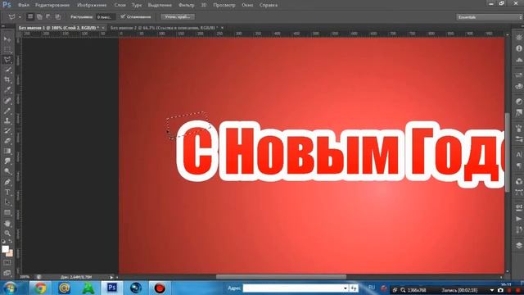
Task: Open the recorder dropdown arrow in tray
Action: 491,290
